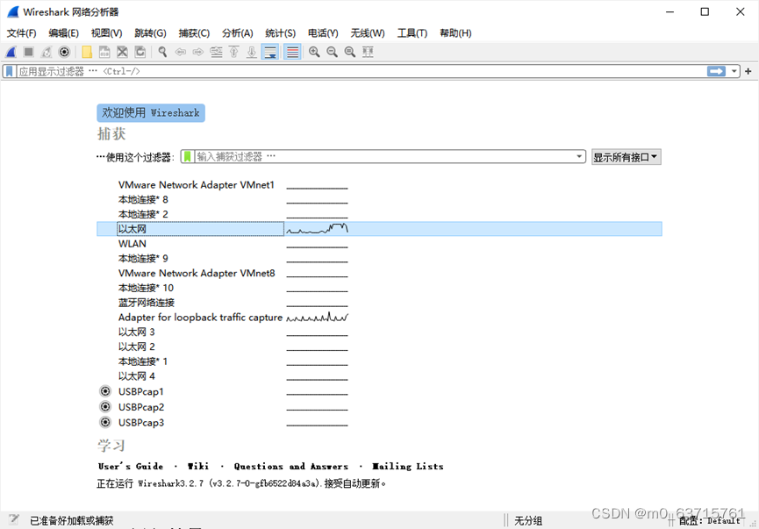Go to specified packet icon
This screenshot has width=759, height=529.
point(216,52)
